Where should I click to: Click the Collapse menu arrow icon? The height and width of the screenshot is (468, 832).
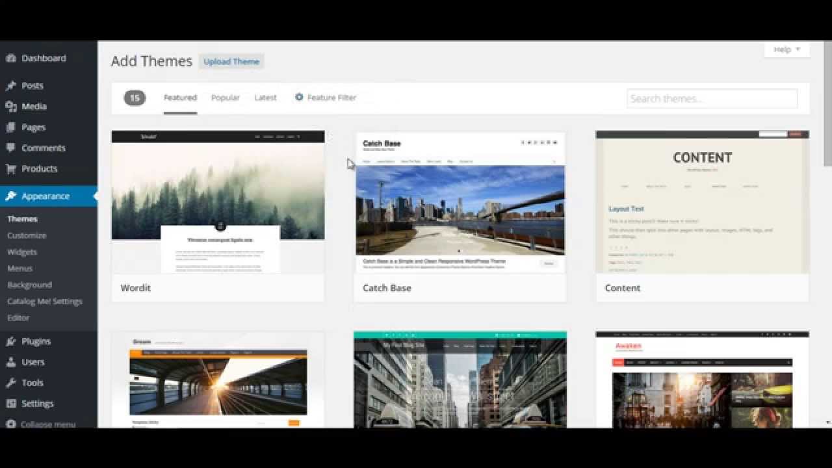11,424
